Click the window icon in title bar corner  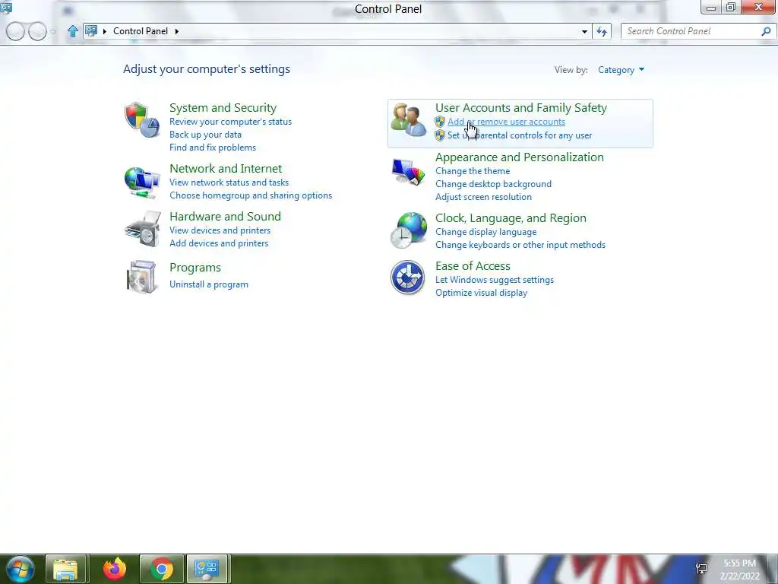tap(6, 7)
